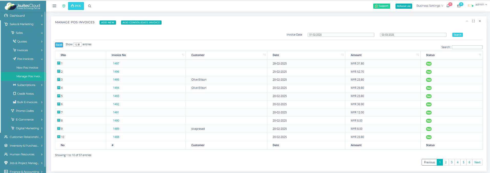Image resolution: width=490 pixels, height=173 pixels.
Task: Click the fullscreen panel icon
Action: point(473,21)
